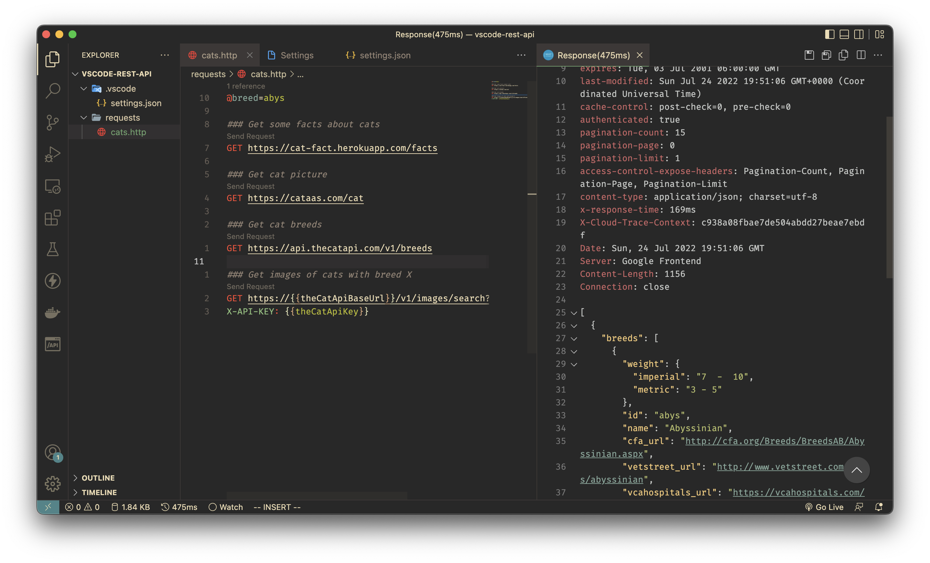Screen dimensions: 930x563
Task: Expand the TIMELINE section
Action: pyautogui.click(x=75, y=492)
